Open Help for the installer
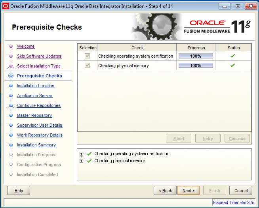Image resolution: width=259 pixels, height=208 pixels. tap(19, 191)
